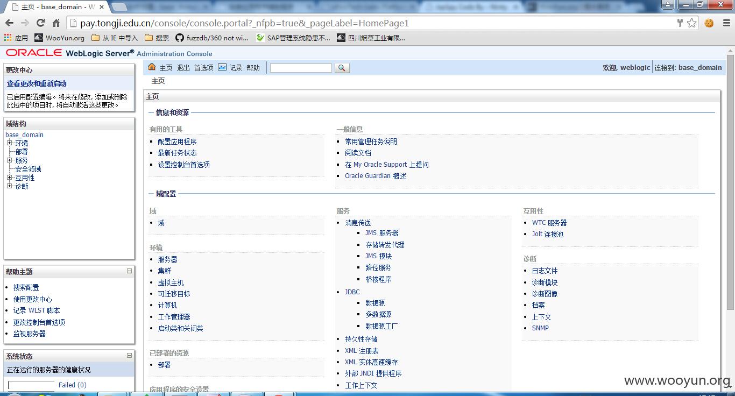Open 最新任务状态 link

177,153
